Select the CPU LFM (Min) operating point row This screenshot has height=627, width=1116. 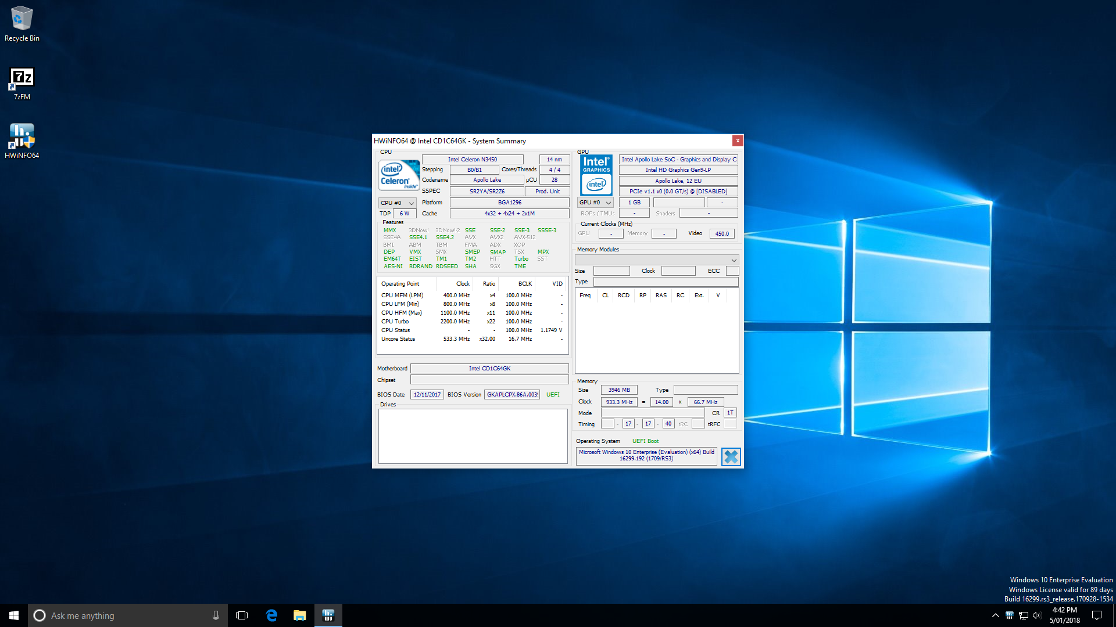[473, 304]
